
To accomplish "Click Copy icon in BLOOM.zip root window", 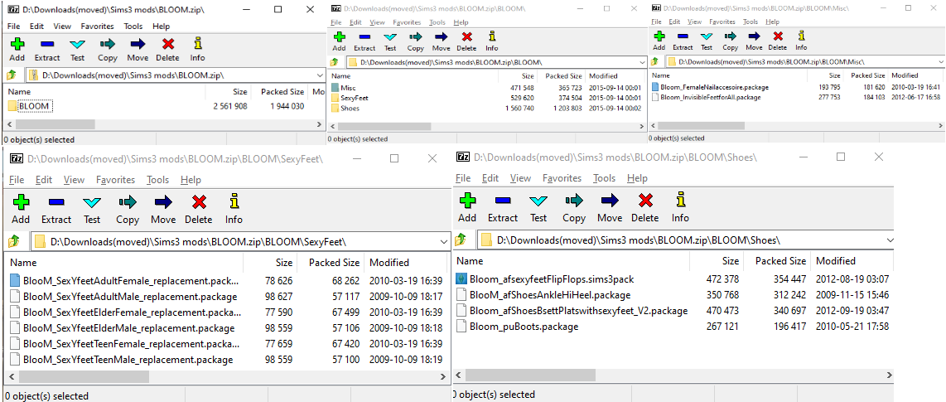I will (108, 44).
